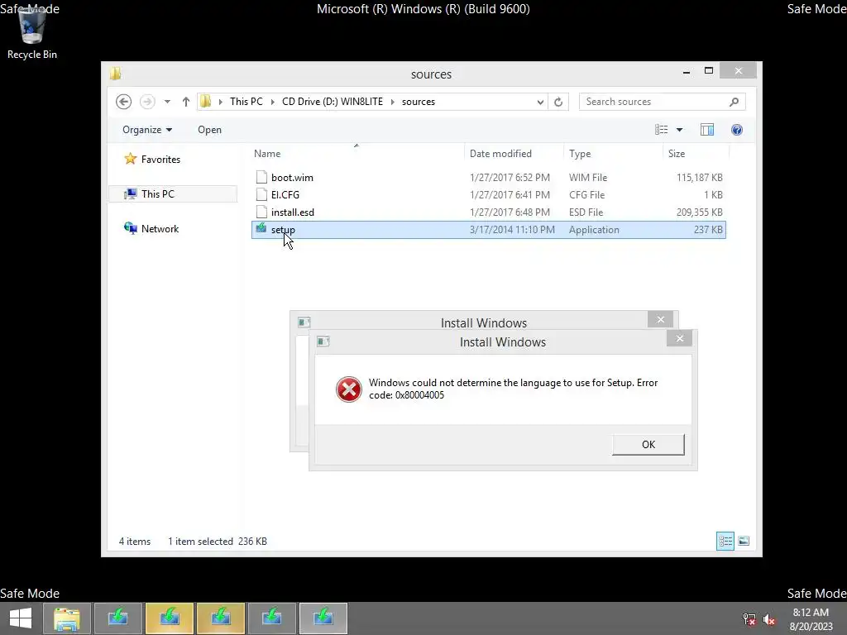Select This PC in the address breadcrumb
Screen dimensions: 847x635
[x=246, y=102]
